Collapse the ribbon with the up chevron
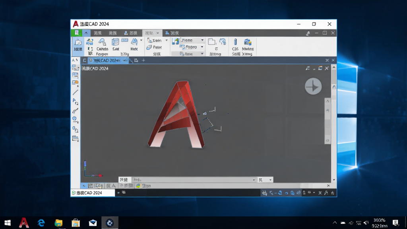The image size is (407, 229). (x=86, y=33)
